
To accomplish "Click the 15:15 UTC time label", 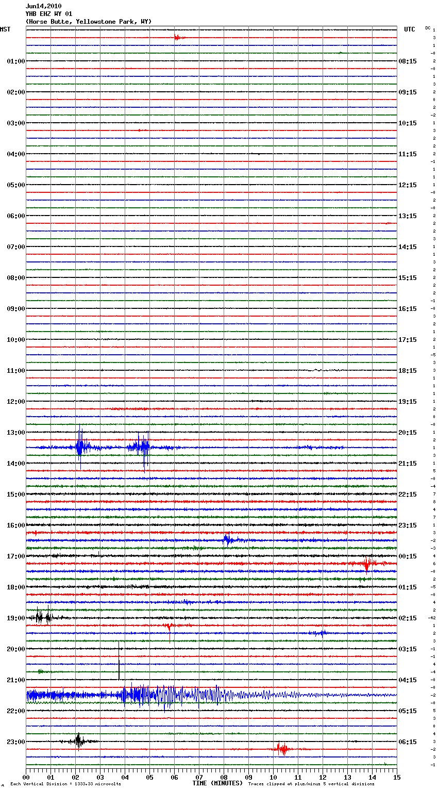I will click(408, 278).
